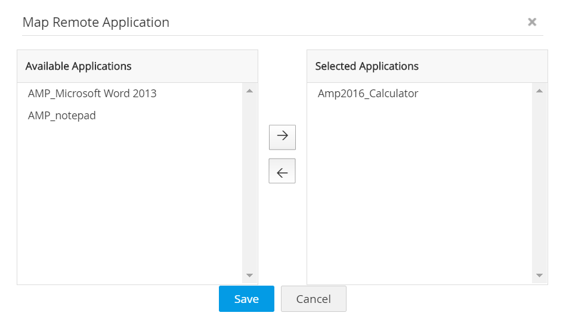Viewport: 569px width, 325px height.
Task: Close the Map Remote Application dialog
Action: pyautogui.click(x=532, y=22)
